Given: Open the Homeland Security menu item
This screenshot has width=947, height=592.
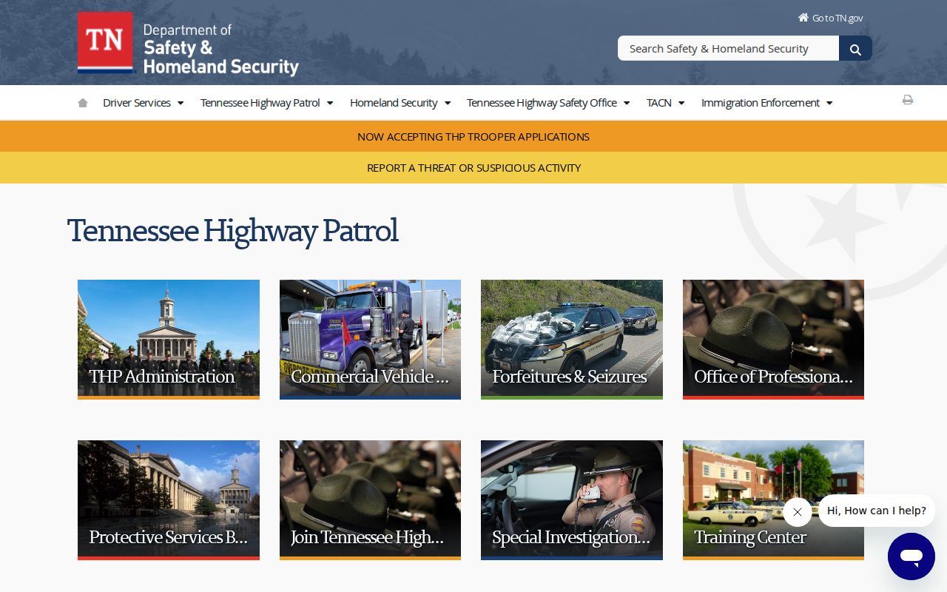Looking at the screenshot, I should click(394, 103).
